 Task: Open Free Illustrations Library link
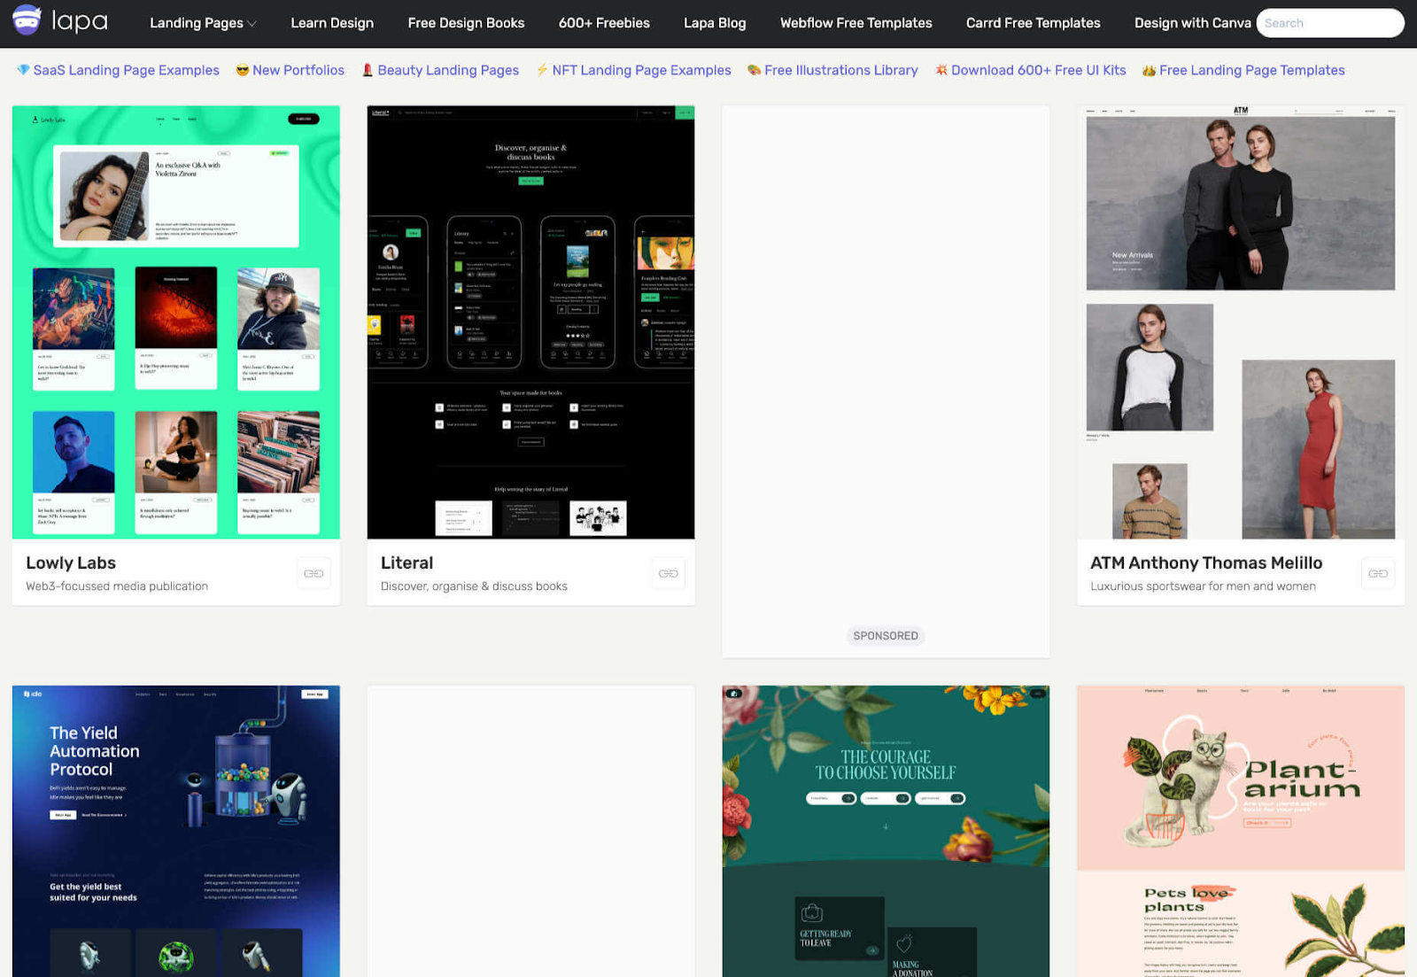click(x=840, y=70)
